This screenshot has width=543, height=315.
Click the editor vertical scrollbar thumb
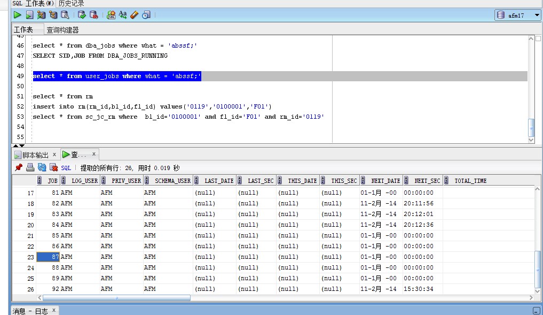531,128
